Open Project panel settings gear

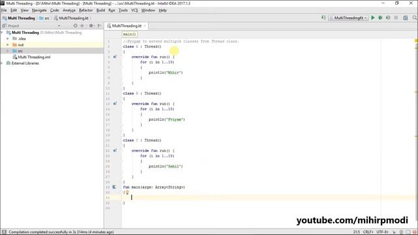(91, 26)
